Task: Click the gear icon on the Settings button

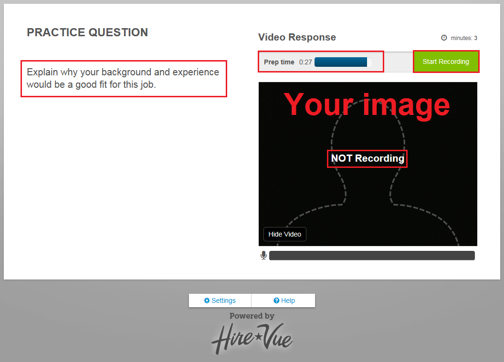Action: click(207, 300)
